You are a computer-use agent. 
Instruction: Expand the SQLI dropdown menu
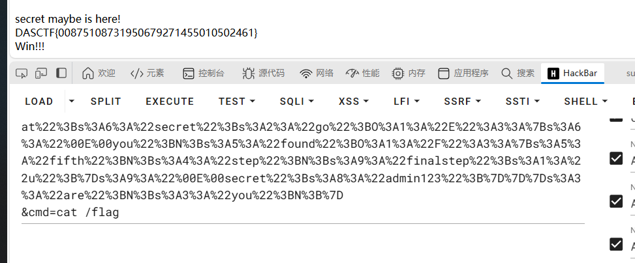297,102
